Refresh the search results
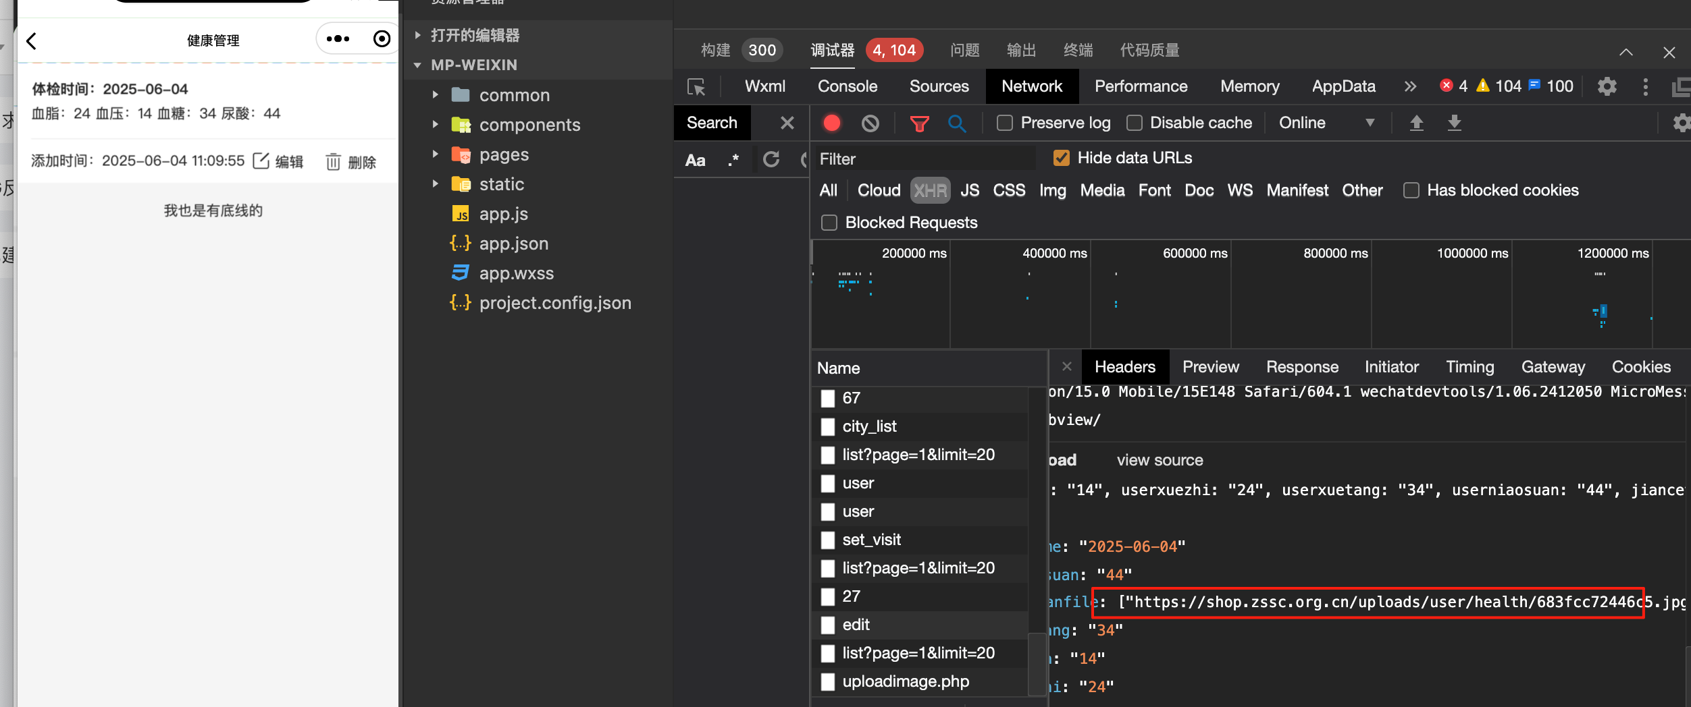 [771, 159]
